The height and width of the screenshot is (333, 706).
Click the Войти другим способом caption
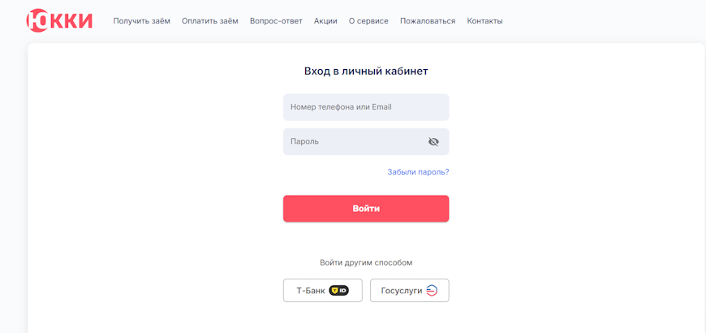366,262
